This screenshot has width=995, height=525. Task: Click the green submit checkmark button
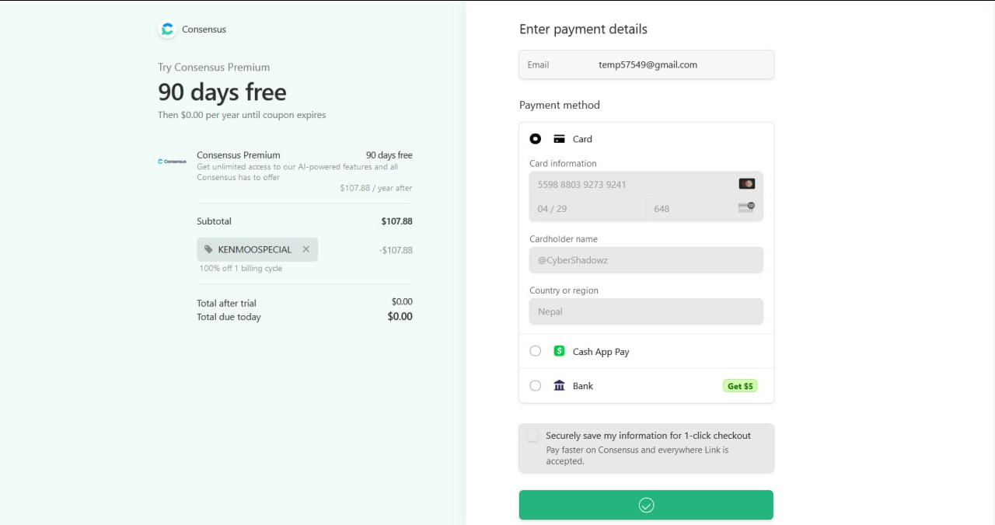[x=646, y=505]
